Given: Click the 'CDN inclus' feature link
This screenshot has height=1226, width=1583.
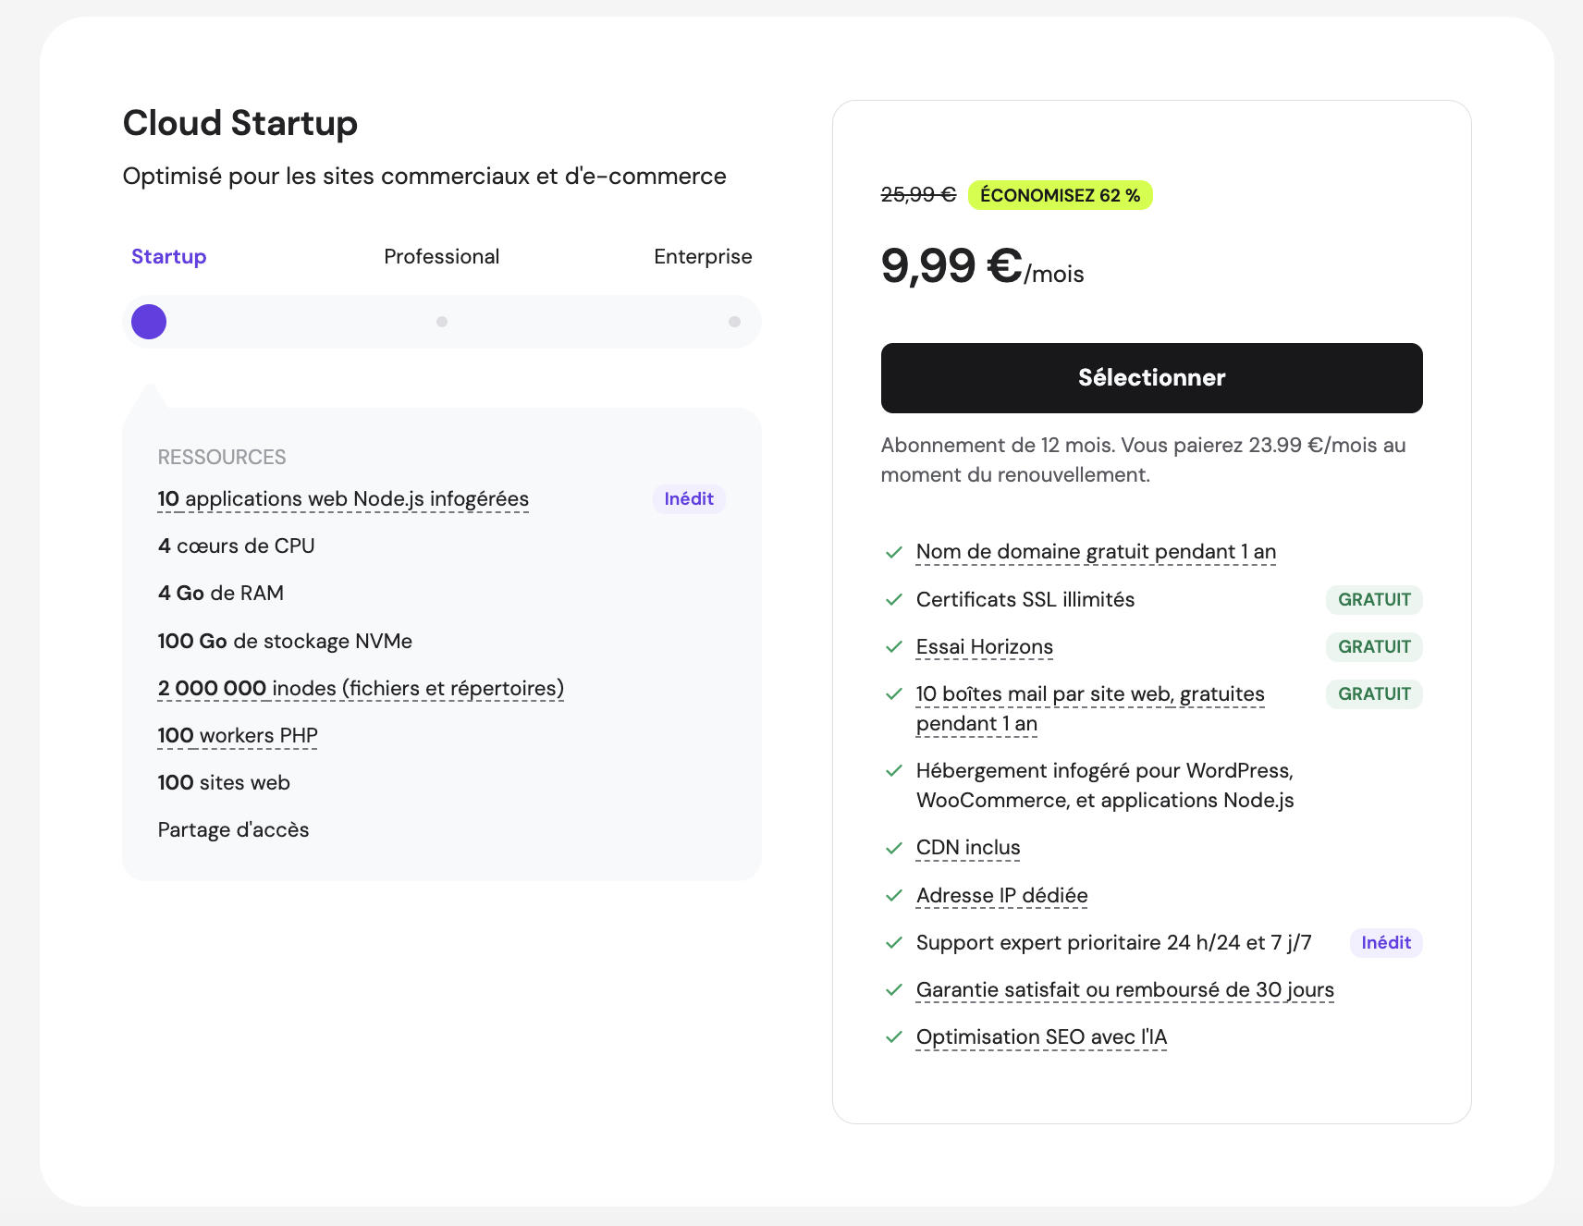Looking at the screenshot, I should pyautogui.click(x=968, y=848).
